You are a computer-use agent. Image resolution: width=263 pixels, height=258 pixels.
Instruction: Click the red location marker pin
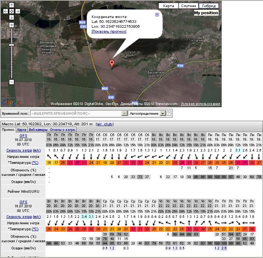(111, 64)
